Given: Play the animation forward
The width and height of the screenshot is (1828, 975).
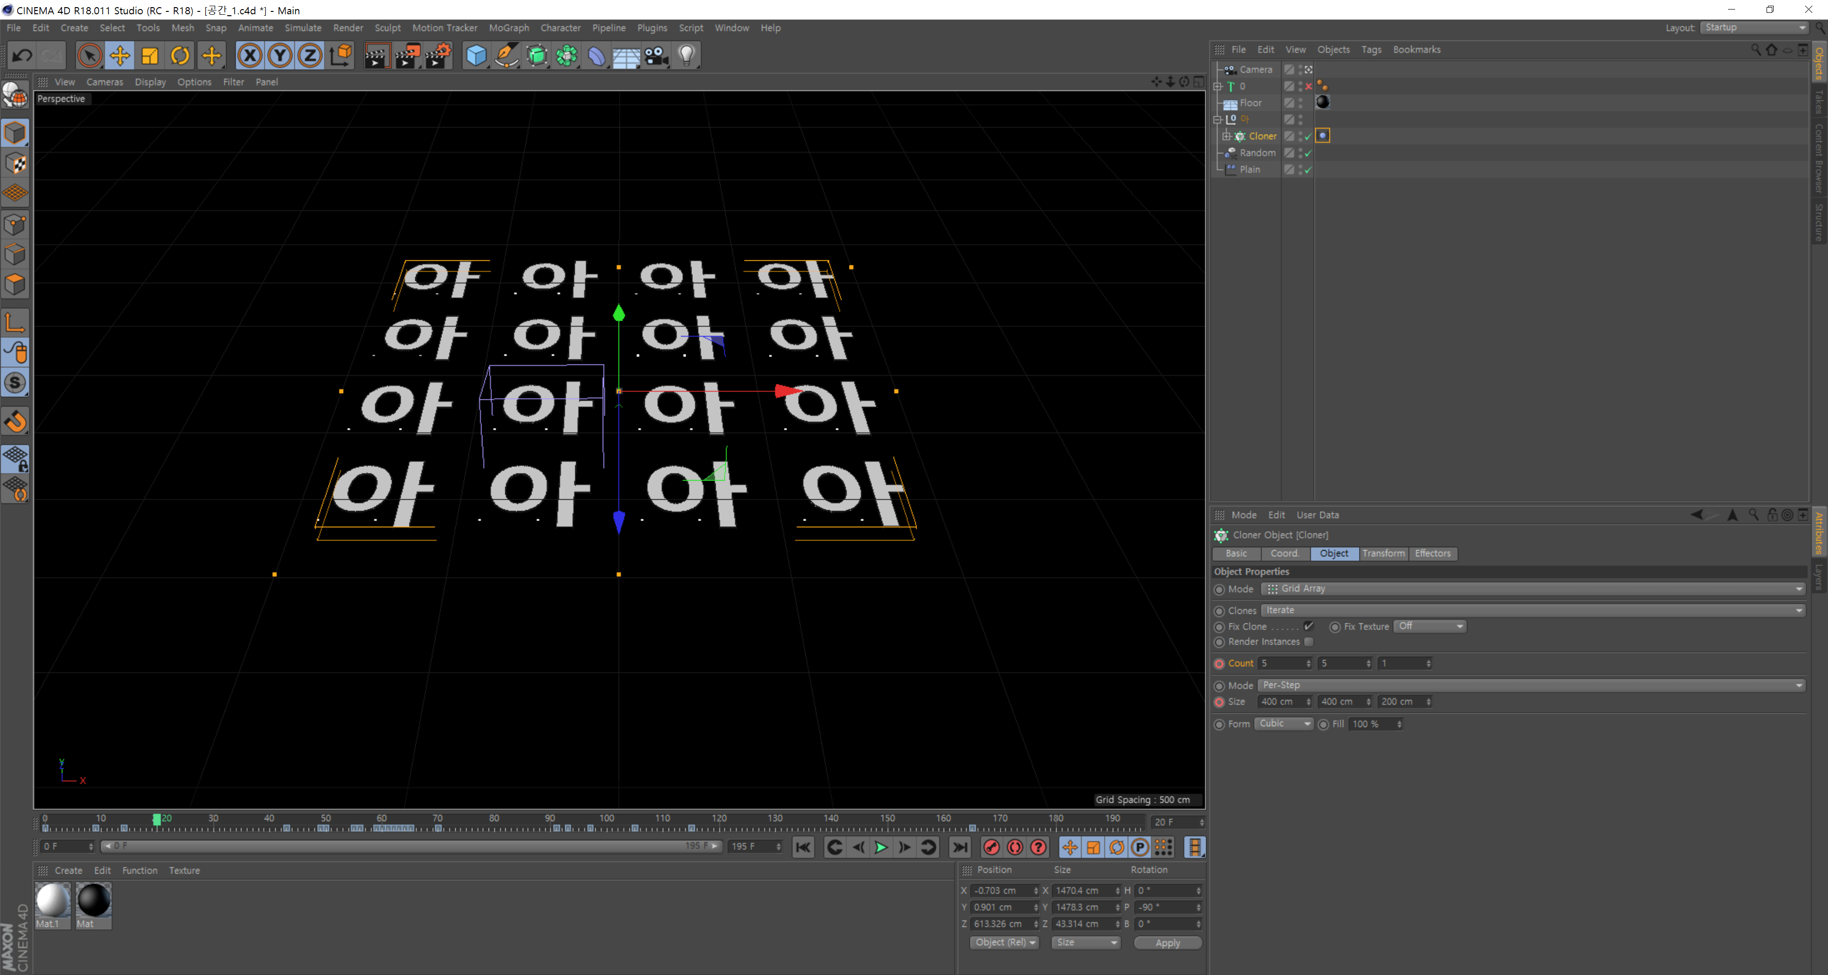Looking at the screenshot, I should 880,847.
